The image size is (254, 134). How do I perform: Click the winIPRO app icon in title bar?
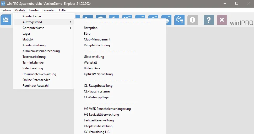pos(3,3)
